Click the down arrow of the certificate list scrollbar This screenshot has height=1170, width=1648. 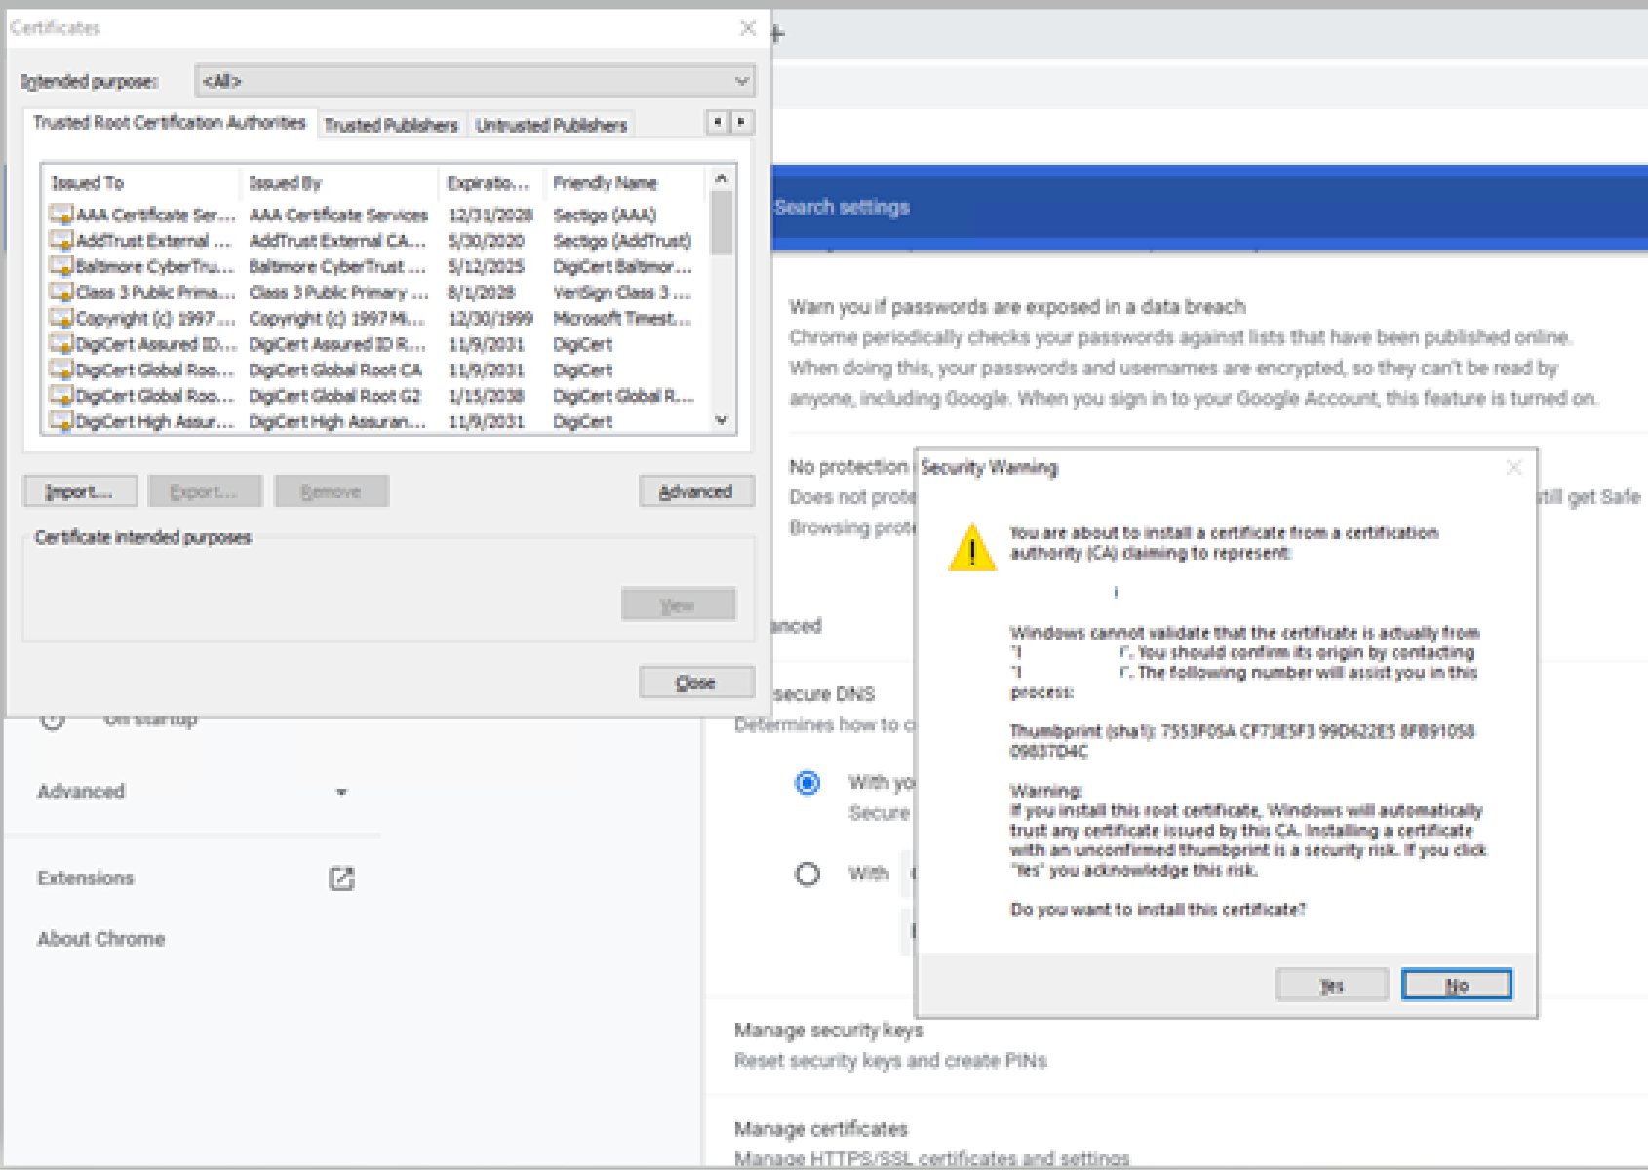722,420
